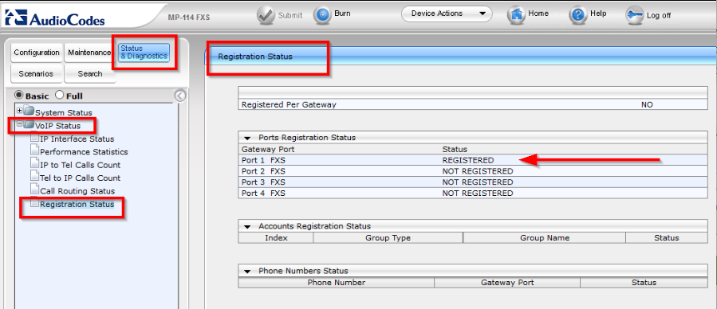Click the Call Routing Status page icon
This screenshot has width=717, height=309.
[35, 189]
